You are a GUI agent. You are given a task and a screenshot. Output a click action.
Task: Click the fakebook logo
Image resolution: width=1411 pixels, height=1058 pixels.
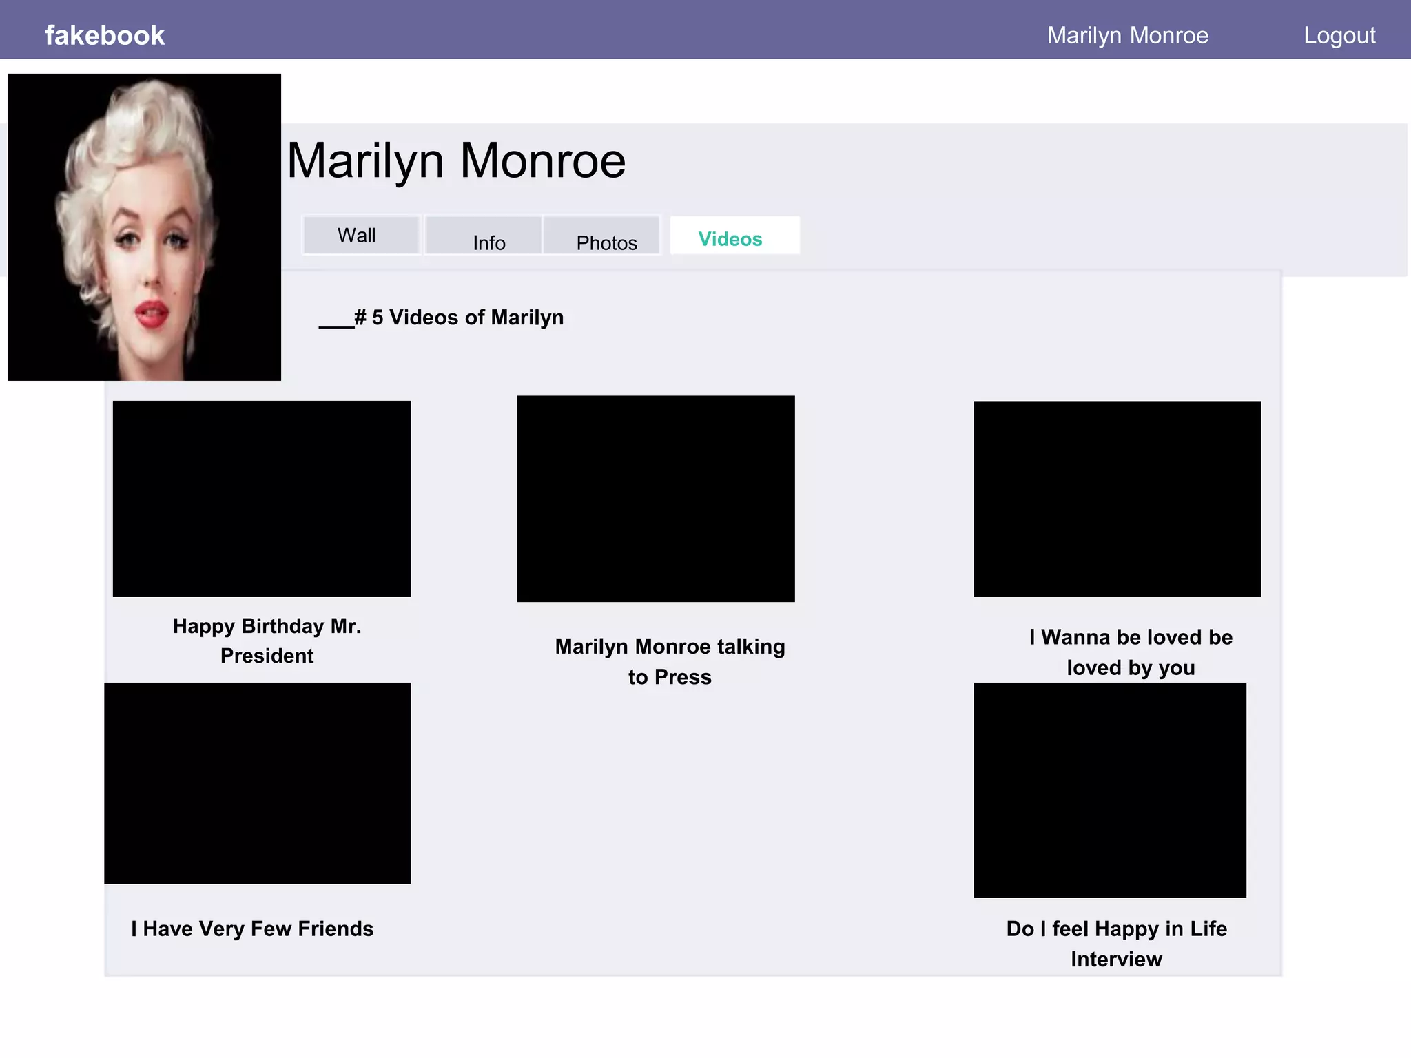(x=105, y=35)
